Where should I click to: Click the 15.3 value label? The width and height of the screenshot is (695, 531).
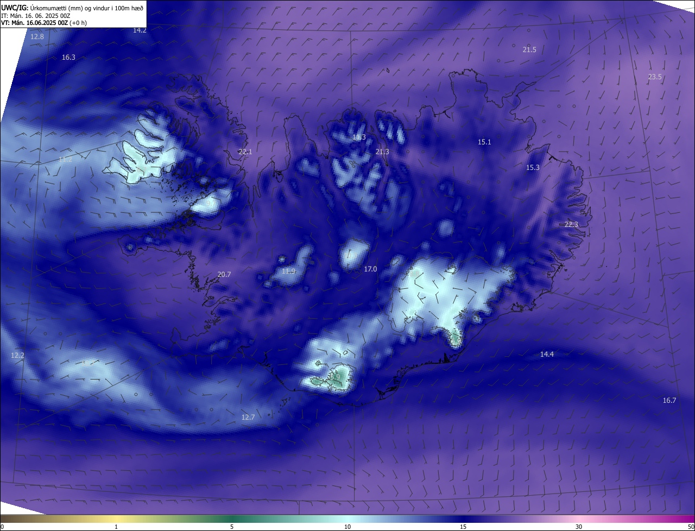533,167
